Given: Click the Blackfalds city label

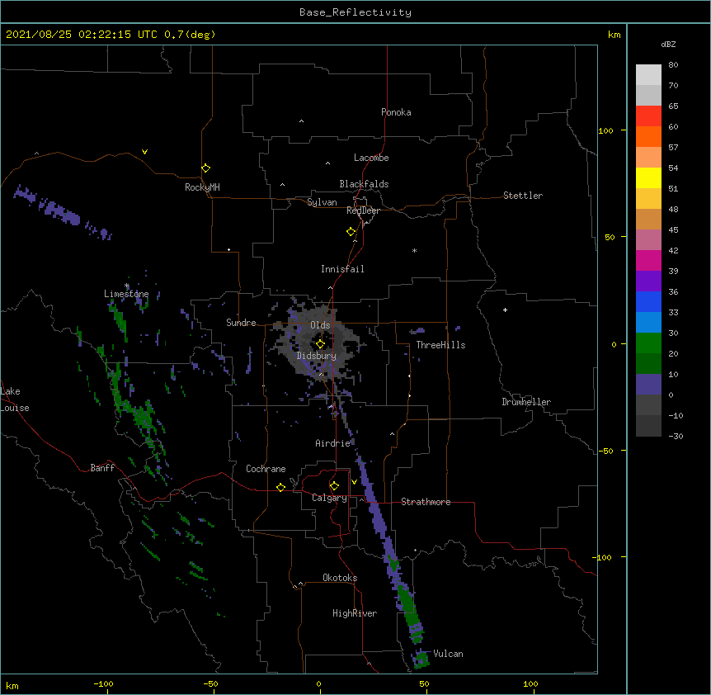Looking at the screenshot, I should (364, 184).
